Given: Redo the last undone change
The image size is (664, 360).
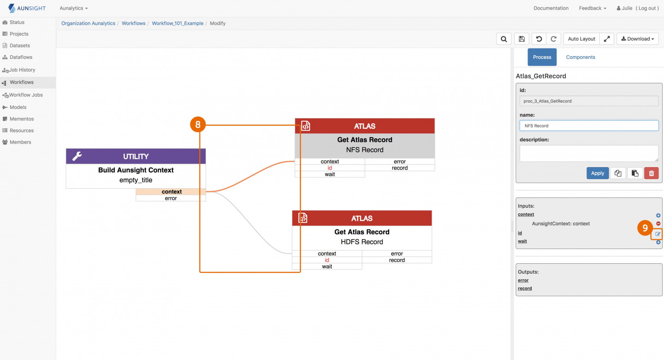Looking at the screenshot, I should coord(553,39).
